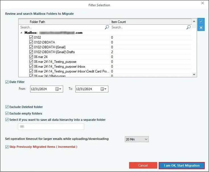Click the Item Count column header
Viewport: 209px width, 172px height.
pos(151,22)
